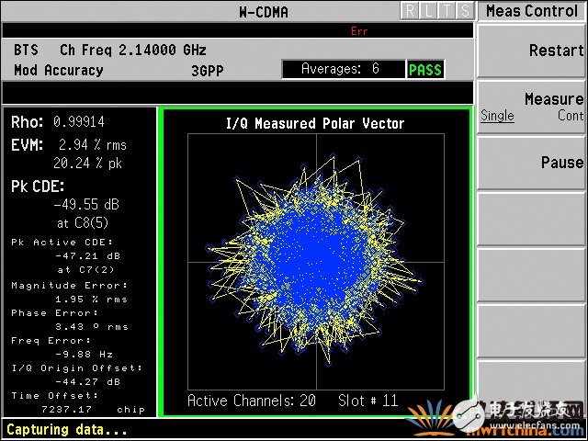Select the Averages: 6 field
The image size is (588, 441).
[x=342, y=70]
